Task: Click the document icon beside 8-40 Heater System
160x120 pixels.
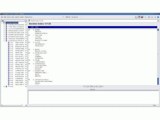Action: coord(9,60)
